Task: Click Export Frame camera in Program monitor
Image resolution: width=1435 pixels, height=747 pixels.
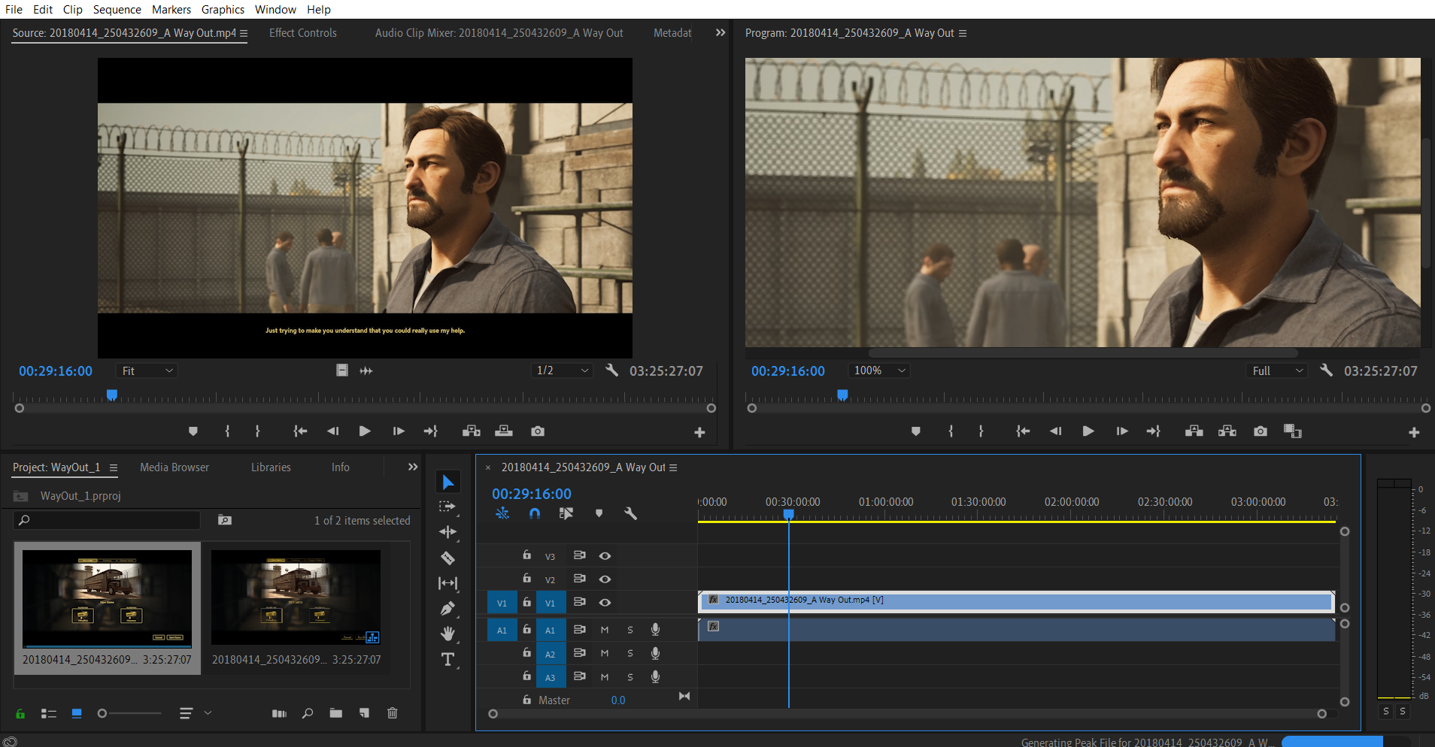Action: [x=1261, y=431]
